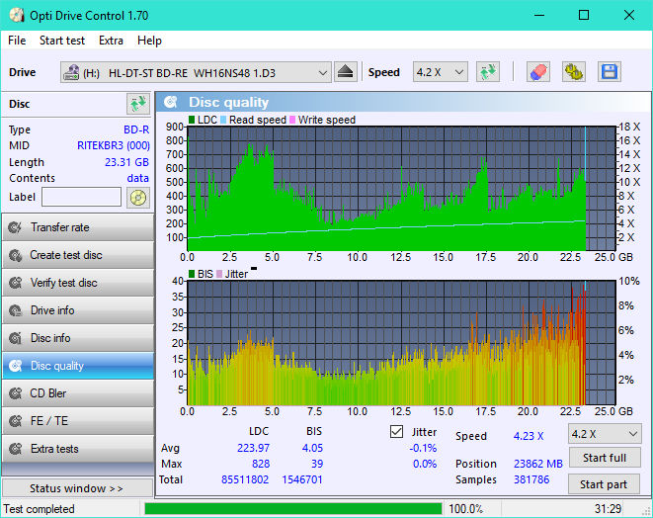Select the CD Bler view
The width and height of the screenshot is (653, 518).
point(78,393)
